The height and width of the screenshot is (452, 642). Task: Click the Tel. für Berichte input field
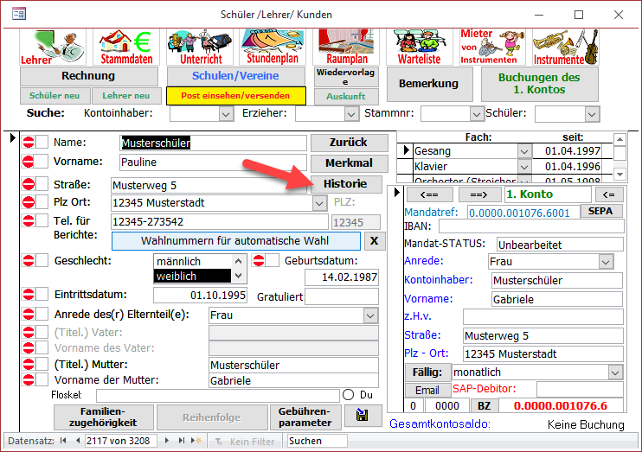coord(219,222)
